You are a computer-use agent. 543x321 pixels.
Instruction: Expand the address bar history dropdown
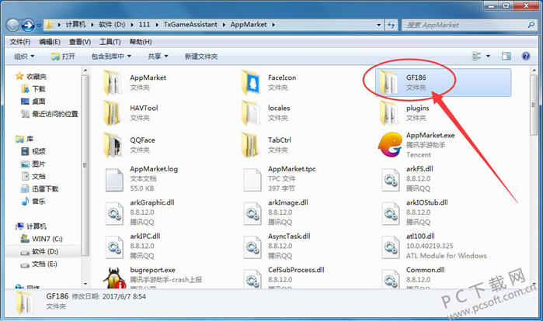tap(378, 25)
